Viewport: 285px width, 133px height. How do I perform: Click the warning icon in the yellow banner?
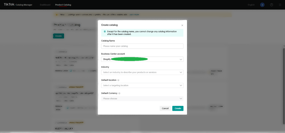point(56,14)
